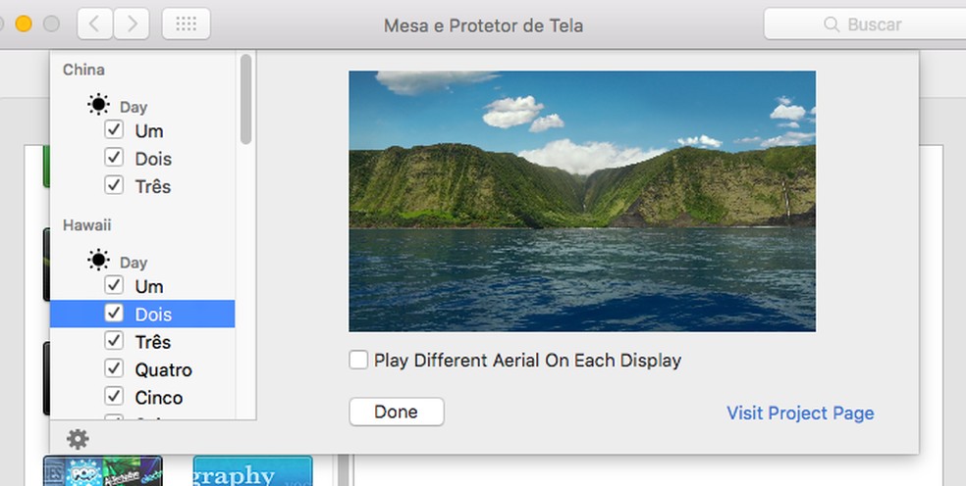Select the typography screensaver thumbnail behind sheet

click(252, 470)
